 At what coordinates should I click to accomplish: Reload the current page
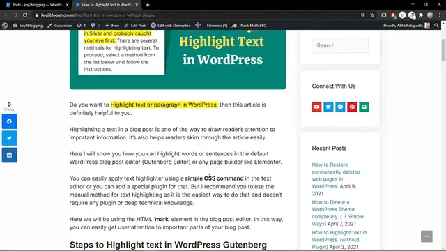[25, 15]
